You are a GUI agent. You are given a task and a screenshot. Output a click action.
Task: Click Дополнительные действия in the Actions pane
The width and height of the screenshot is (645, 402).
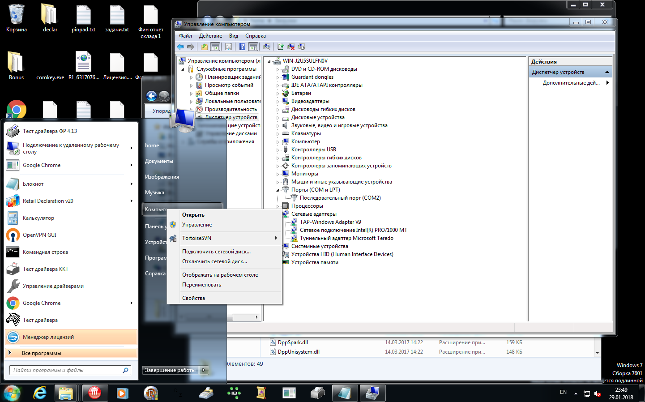coord(571,83)
